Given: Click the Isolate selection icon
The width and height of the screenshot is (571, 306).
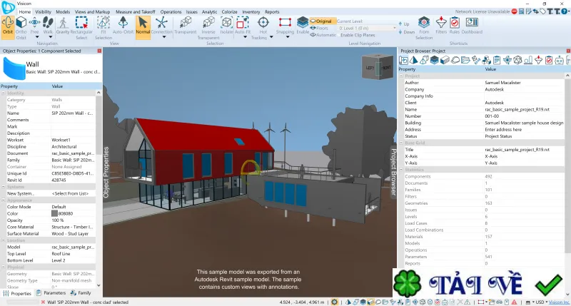Looking at the screenshot, I should pos(226,26).
